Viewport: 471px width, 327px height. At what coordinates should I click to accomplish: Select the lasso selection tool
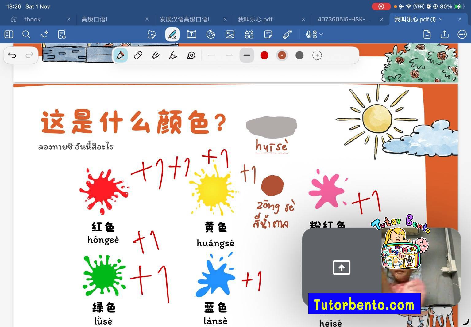(151, 34)
